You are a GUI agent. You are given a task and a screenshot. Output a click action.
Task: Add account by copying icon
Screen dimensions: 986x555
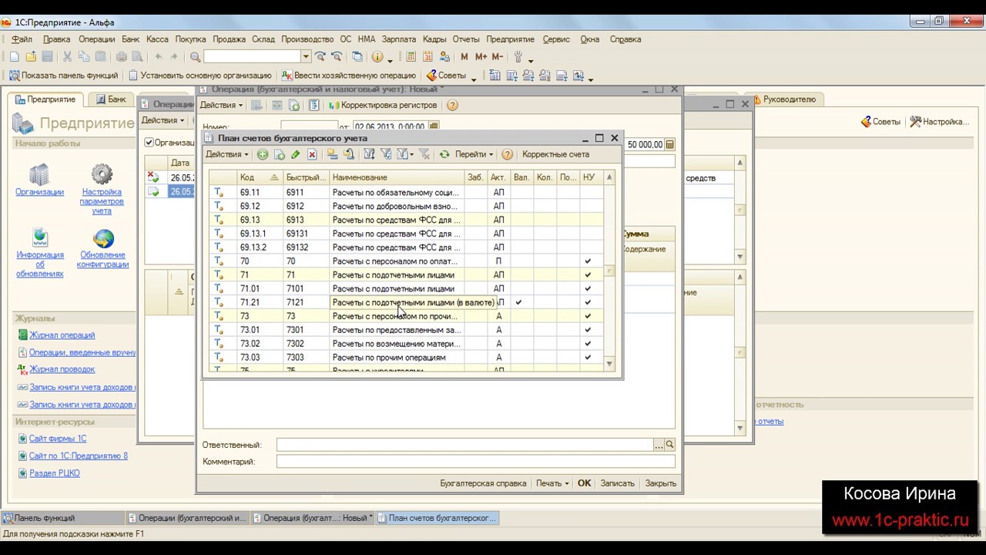click(280, 155)
